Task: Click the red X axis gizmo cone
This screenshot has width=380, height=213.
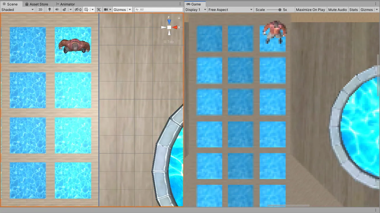Action: click(x=175, y=27)
